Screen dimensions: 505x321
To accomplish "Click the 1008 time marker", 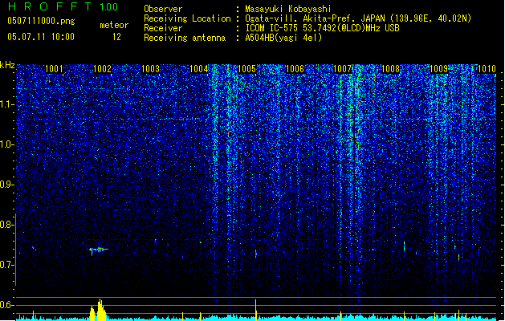I will pos(390,69).
